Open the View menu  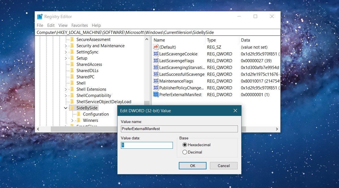point(63,25)
